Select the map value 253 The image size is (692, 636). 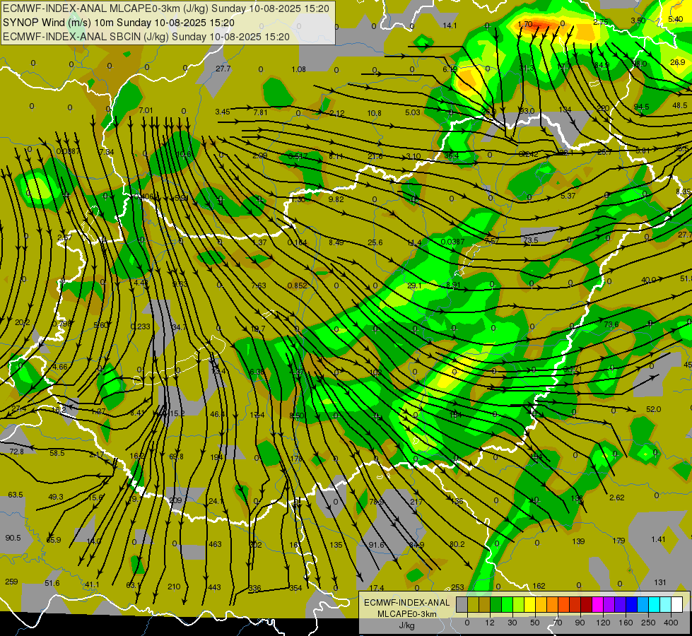point(457,587)
